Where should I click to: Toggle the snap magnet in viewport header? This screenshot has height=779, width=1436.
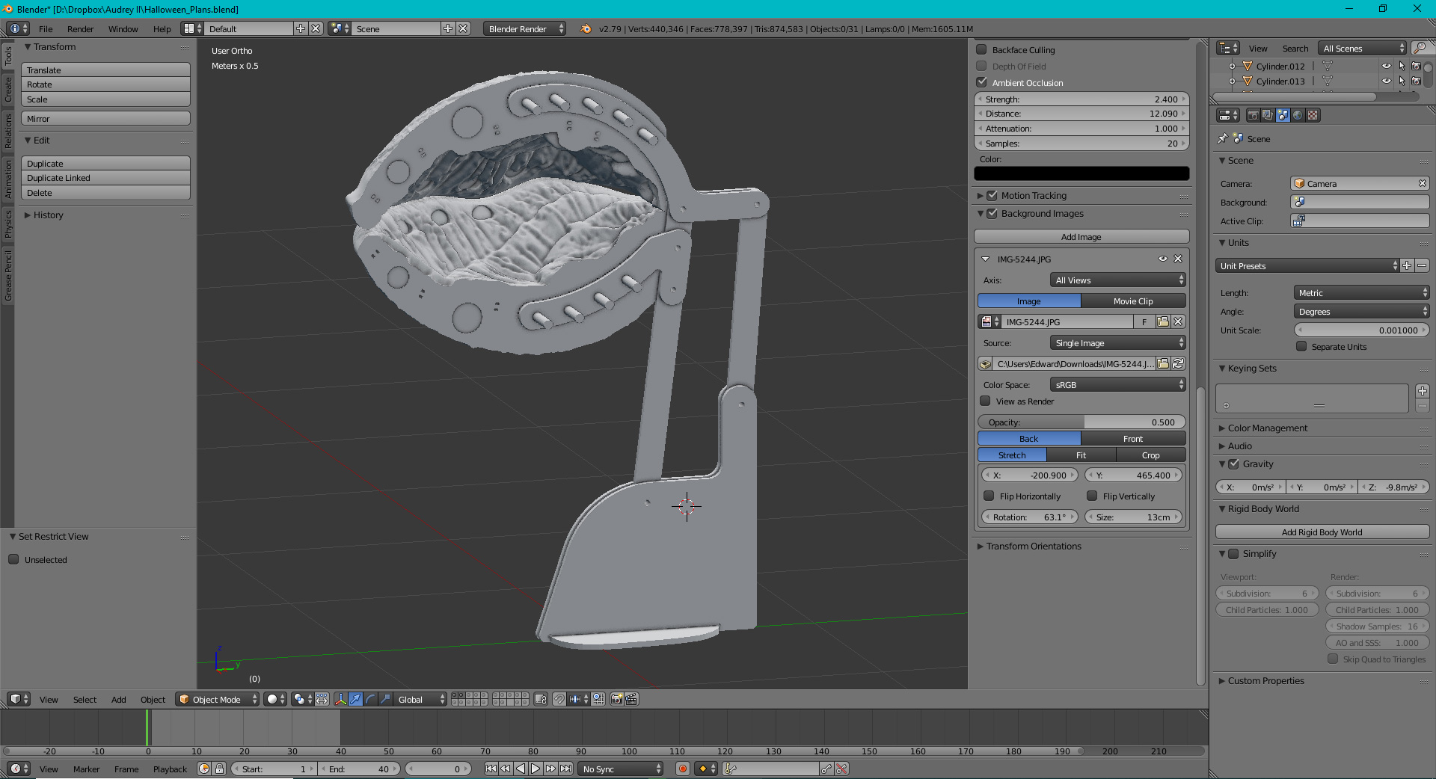coord(559,700)
